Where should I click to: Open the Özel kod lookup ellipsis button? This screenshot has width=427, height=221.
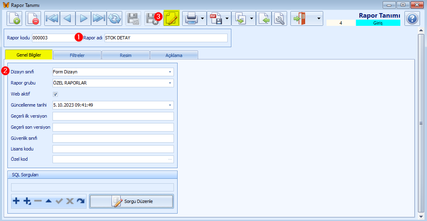click(170, 159)
